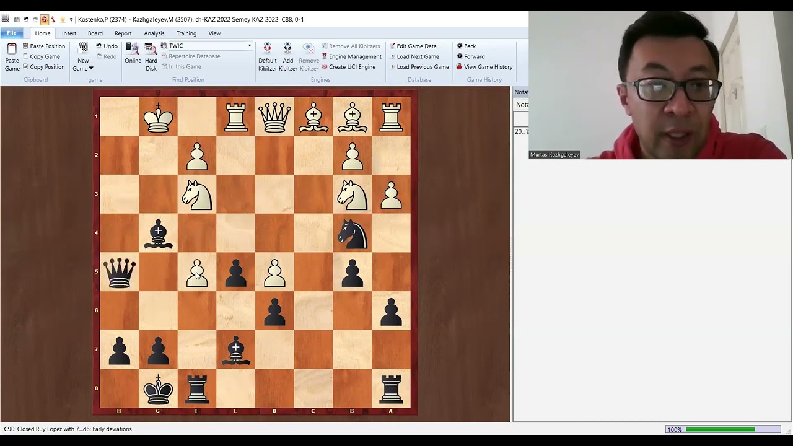Click the white rook on e1
793x446 pixels.
tap(236, 117)
